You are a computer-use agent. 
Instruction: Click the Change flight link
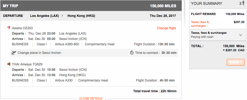[166, 28]
